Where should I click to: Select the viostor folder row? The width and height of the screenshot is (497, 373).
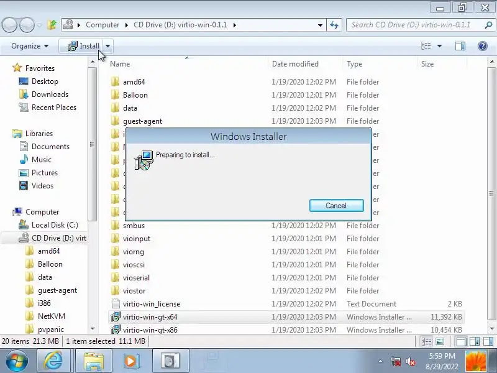click(285, 290)
